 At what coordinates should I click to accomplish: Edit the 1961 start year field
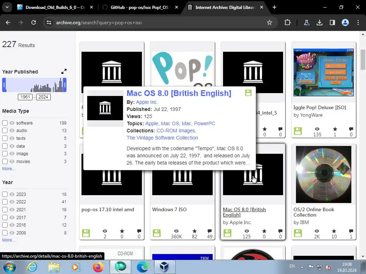25,97
